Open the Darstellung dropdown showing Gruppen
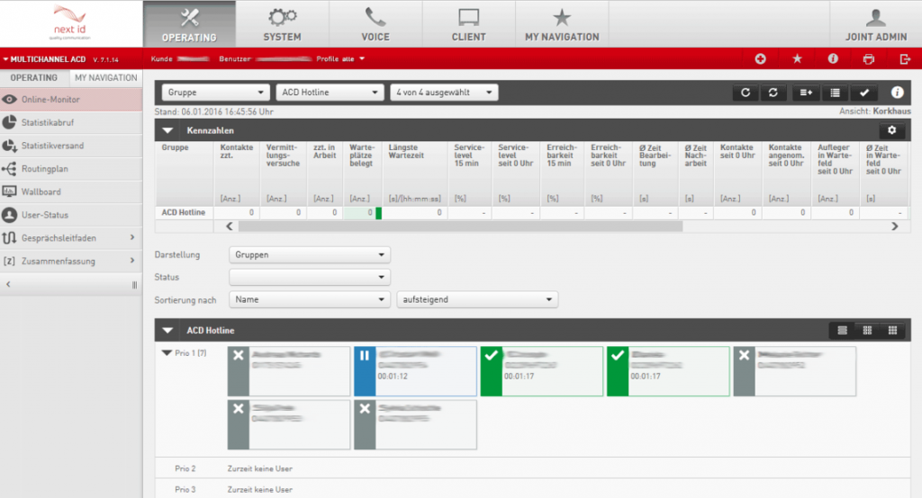Viewport: 922px width, 498px height. [x=310, y=254]
